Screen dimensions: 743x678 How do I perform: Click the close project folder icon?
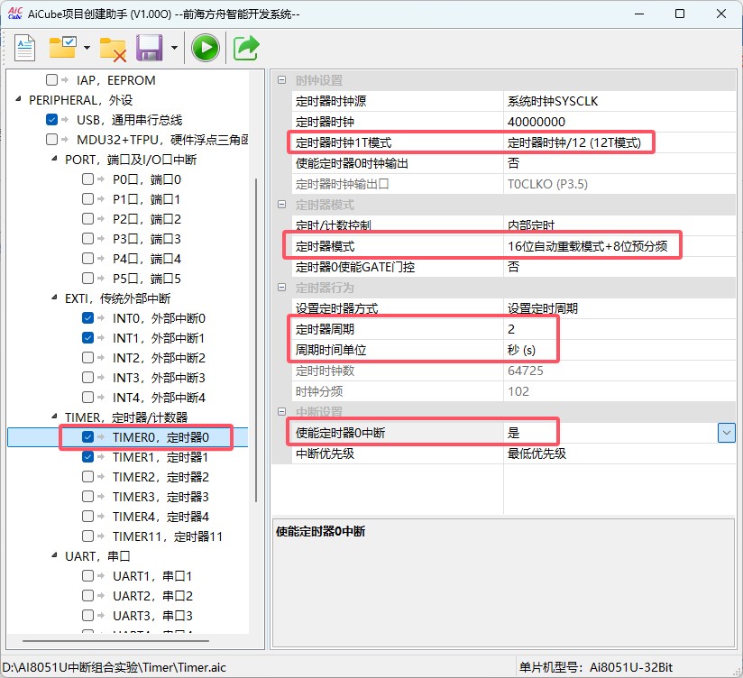(x=113, y=50)
